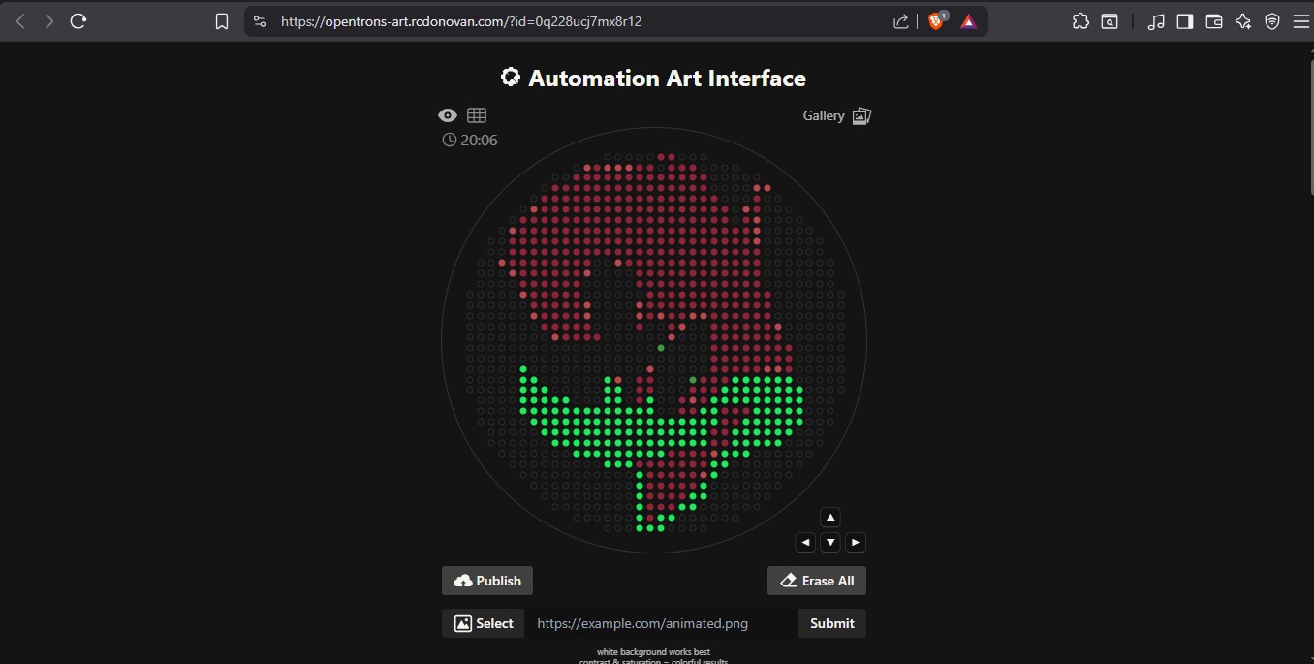Viewport: 1314px width, 664px height.
Task: Open the site information icon
Action: click(x=259, y=21)
